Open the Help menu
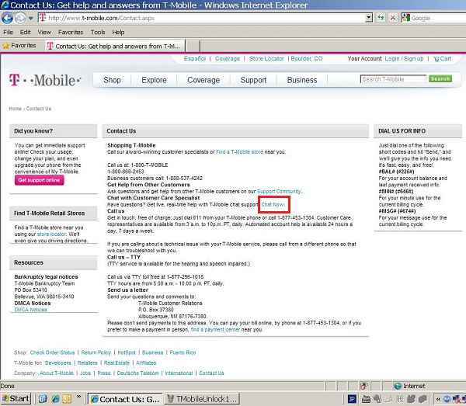 [118, 32]
